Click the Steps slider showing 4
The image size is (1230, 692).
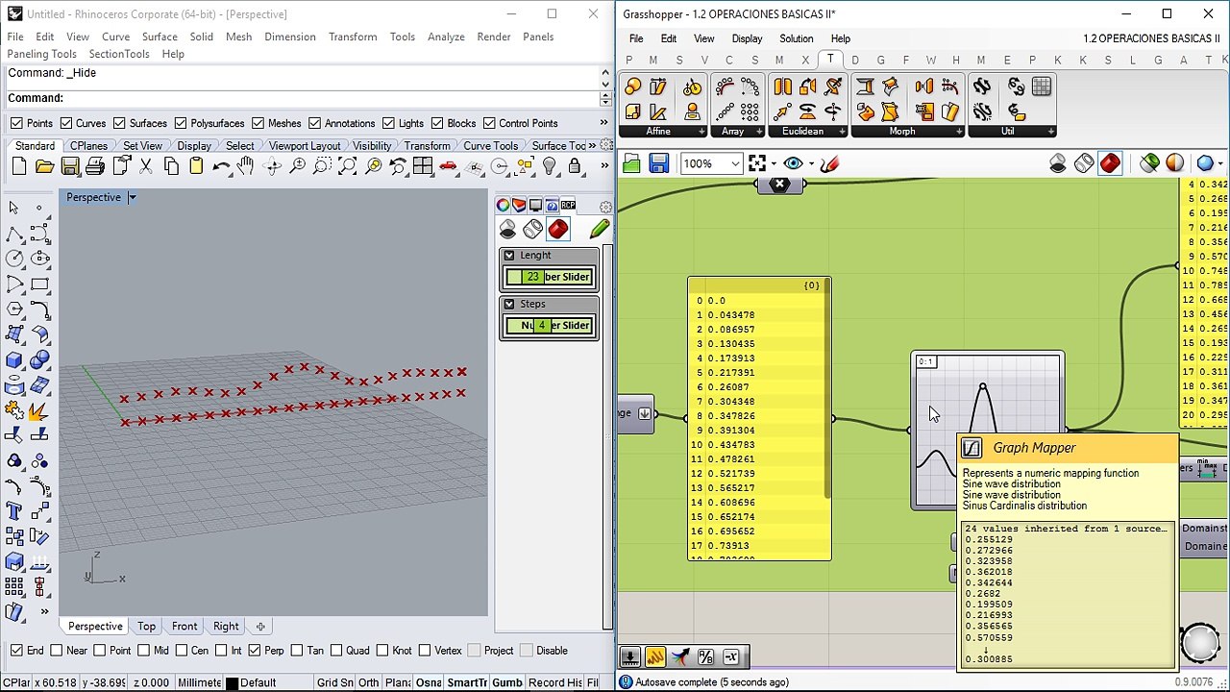click(550, 326)
